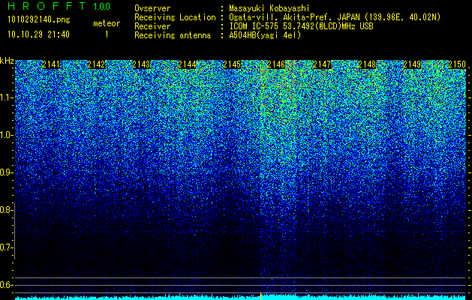Click the 2148 time marker
The height and width of the screenshot is (300, 472).
pos(367,64)
